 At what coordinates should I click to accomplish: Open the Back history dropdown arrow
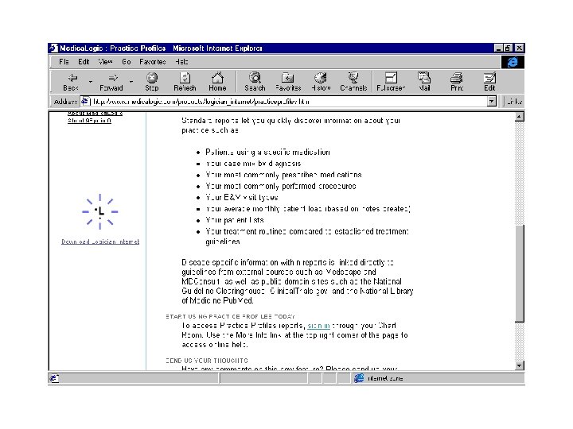click(91, 82)
